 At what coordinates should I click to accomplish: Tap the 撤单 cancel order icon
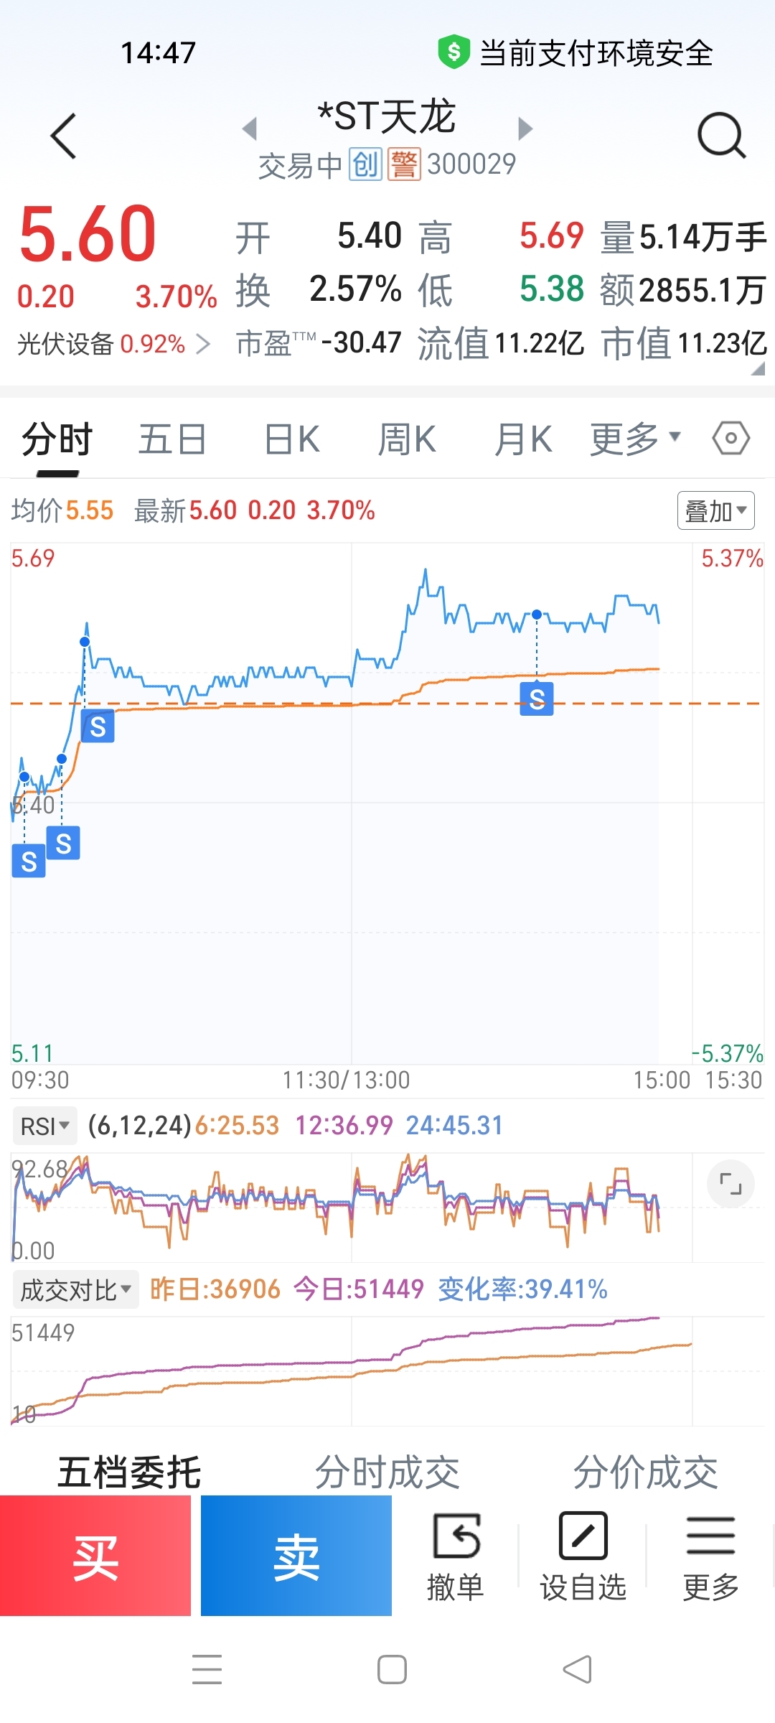tap(456, 1556)
